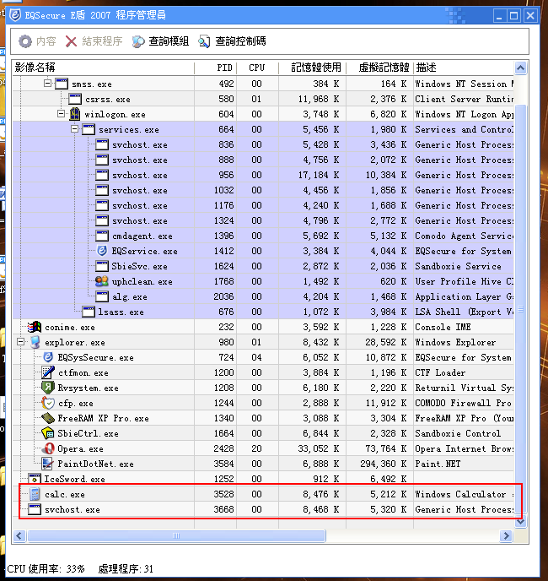The width and height of the screenshot is (548, 581).
Task: Click the '33,052 K' memory value
Action: coord(319,448)
